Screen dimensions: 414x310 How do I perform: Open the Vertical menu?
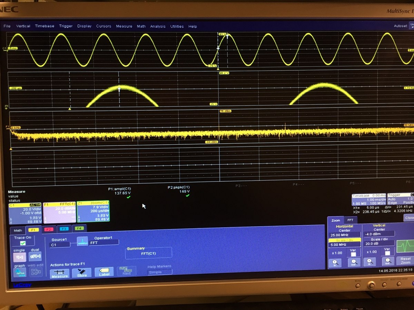point(23,26)
